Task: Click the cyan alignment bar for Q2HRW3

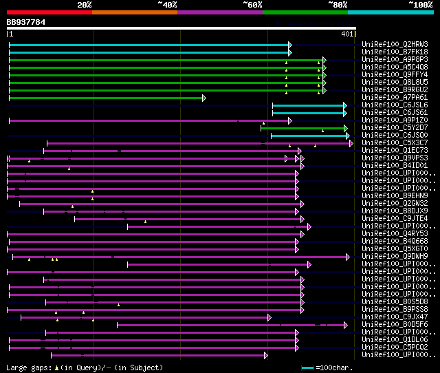Action: 149,45
